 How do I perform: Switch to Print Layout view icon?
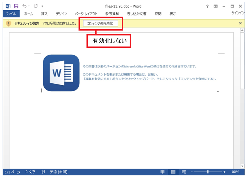tap(174, 172)
